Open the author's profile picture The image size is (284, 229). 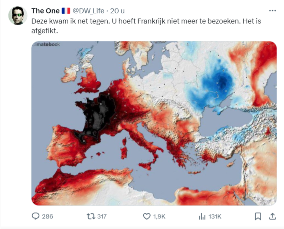(18, 16)
